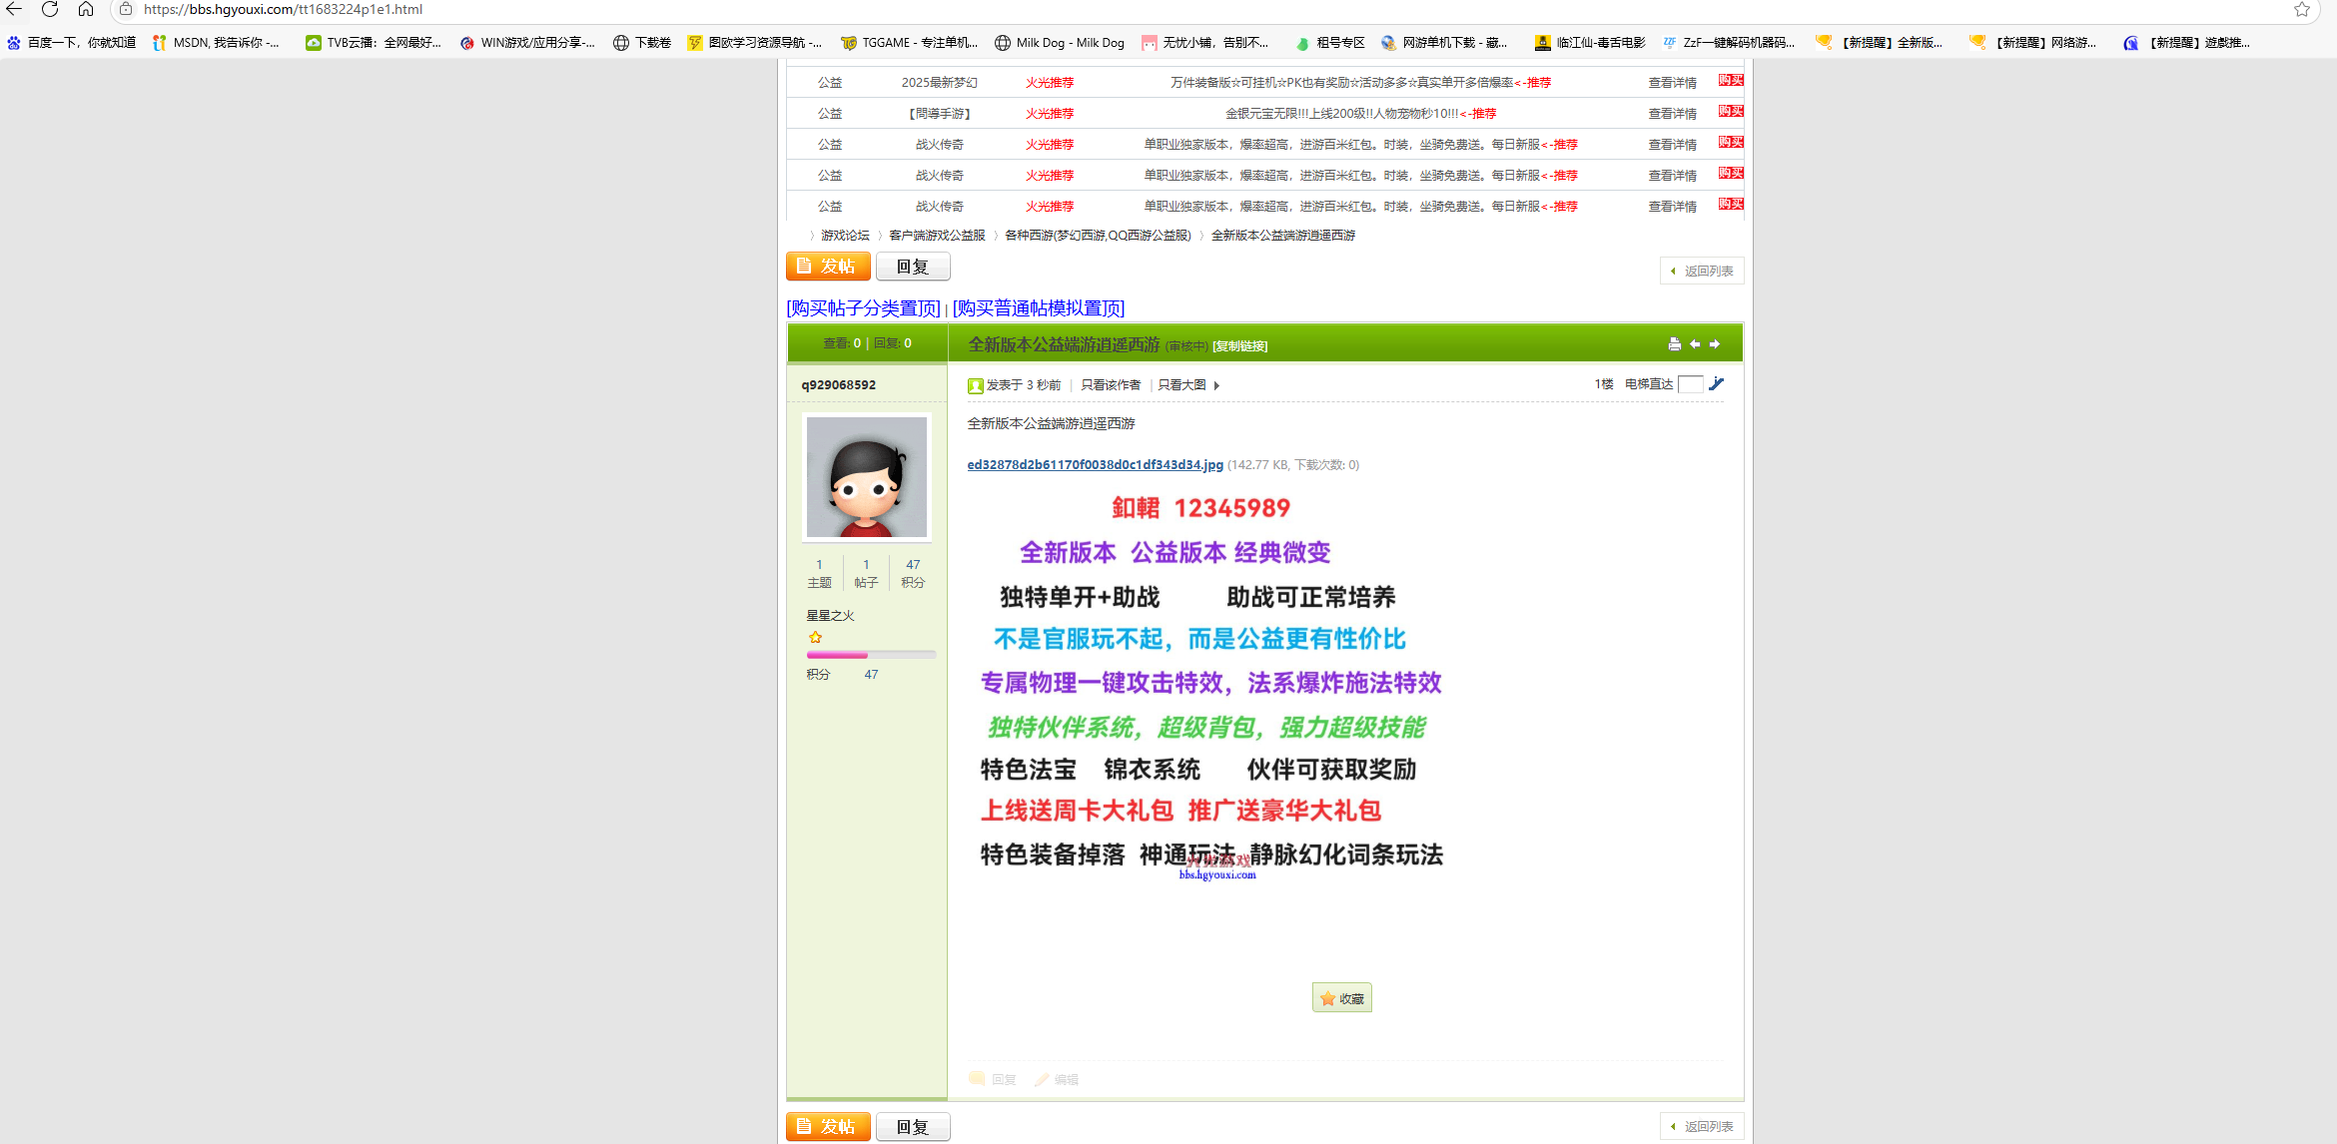The width and height of the screenshot is (2337, 1144).
Task: Open the TVB云播 bookmark
Action: (373, 42)
